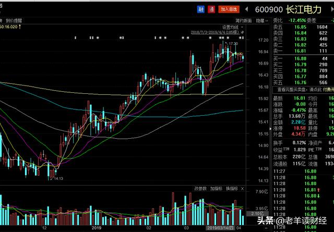The image size is (334, 232).
Task: Select the 买三 16.78 order row
Action: tap(303, 70)
